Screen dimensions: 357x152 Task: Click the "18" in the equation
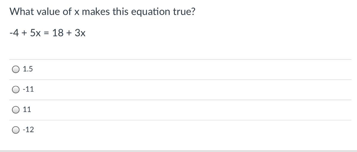(57, 33)
